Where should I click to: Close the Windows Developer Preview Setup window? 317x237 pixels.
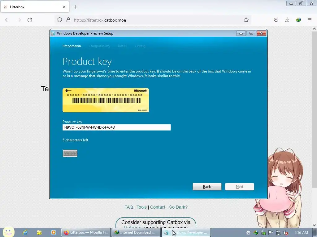coord(261,33)
